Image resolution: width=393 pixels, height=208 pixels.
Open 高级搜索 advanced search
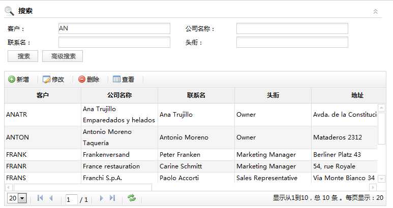coord(63,56)
